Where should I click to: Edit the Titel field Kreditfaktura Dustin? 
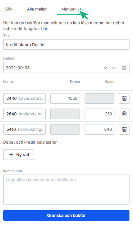[x=66, y=45]
